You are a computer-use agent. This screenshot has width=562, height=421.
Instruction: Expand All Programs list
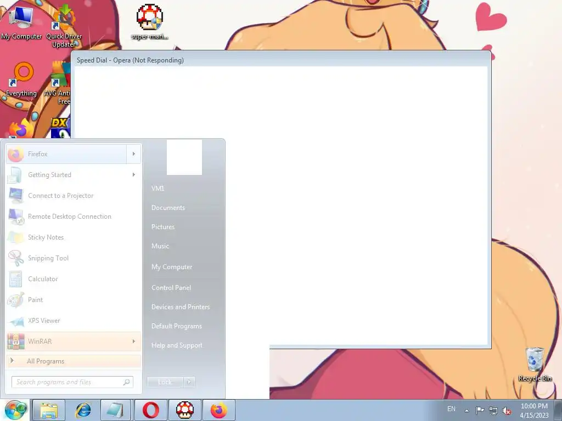[74, 361]
